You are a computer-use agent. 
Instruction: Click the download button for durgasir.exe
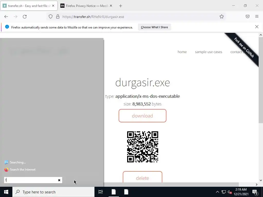142,116
